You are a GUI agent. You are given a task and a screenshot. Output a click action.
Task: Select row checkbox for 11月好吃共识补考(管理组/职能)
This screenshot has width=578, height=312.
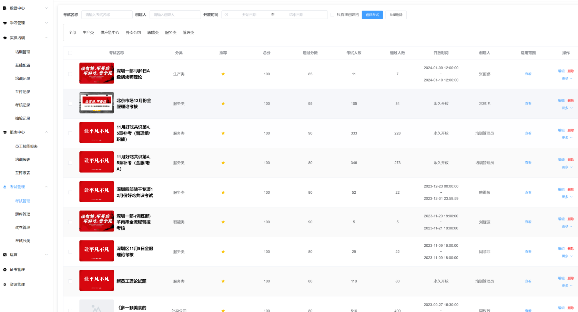(x=70, y=133)
